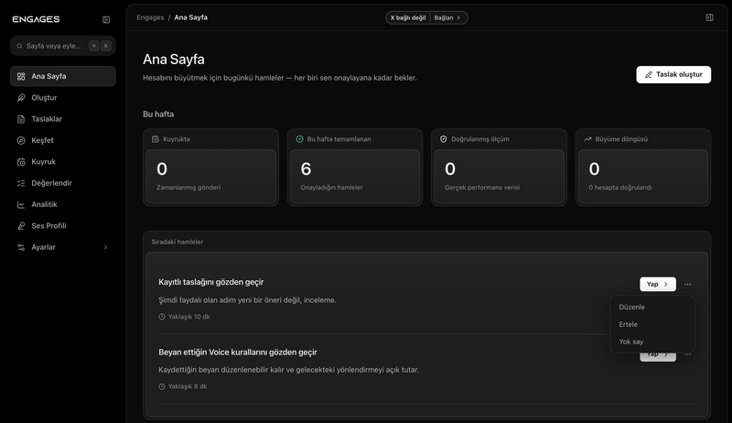Click the ENGAGES logo
This screenshot has width=732, height=423.
point(36,19)
